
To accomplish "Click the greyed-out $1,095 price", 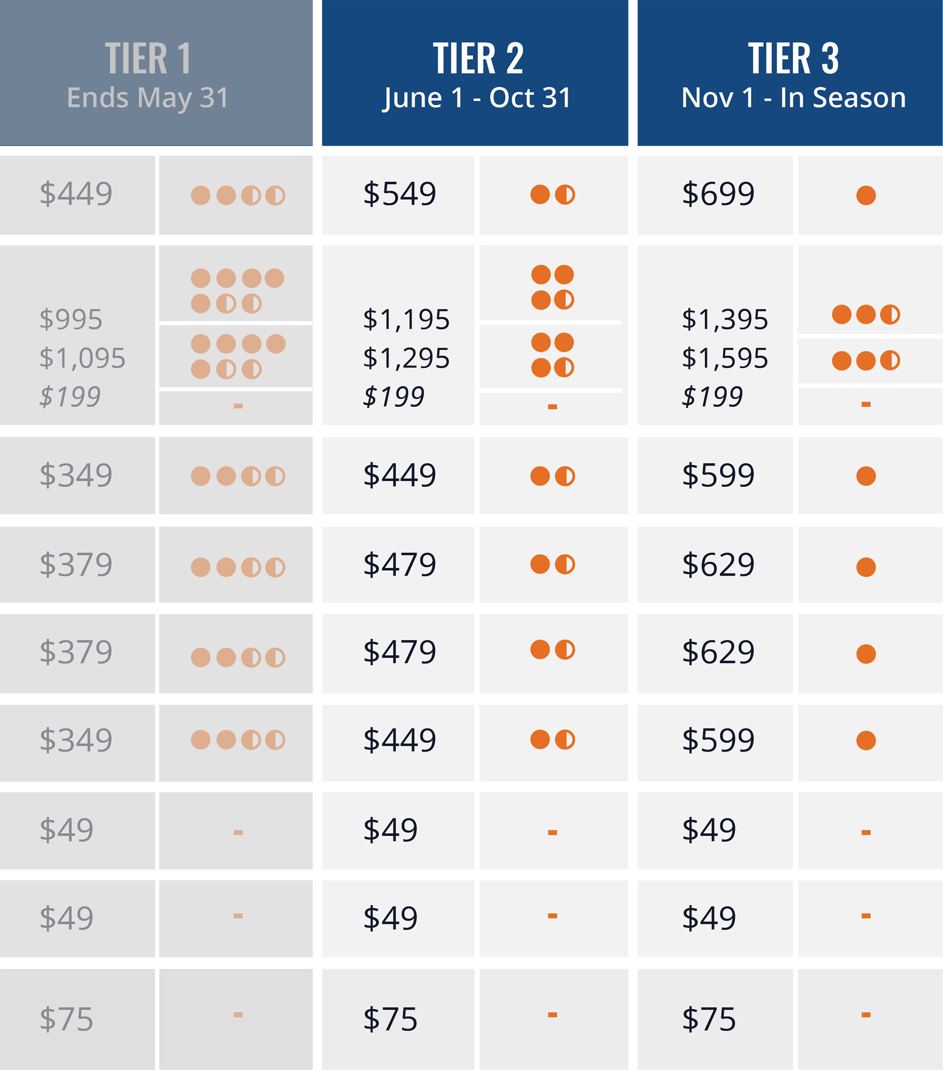I will pos(83,359).
